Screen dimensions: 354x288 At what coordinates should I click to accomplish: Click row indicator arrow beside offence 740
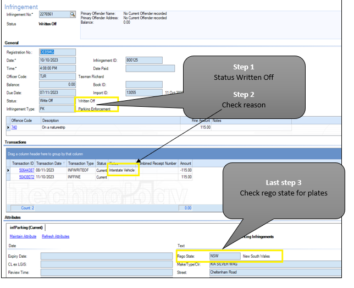8,127
